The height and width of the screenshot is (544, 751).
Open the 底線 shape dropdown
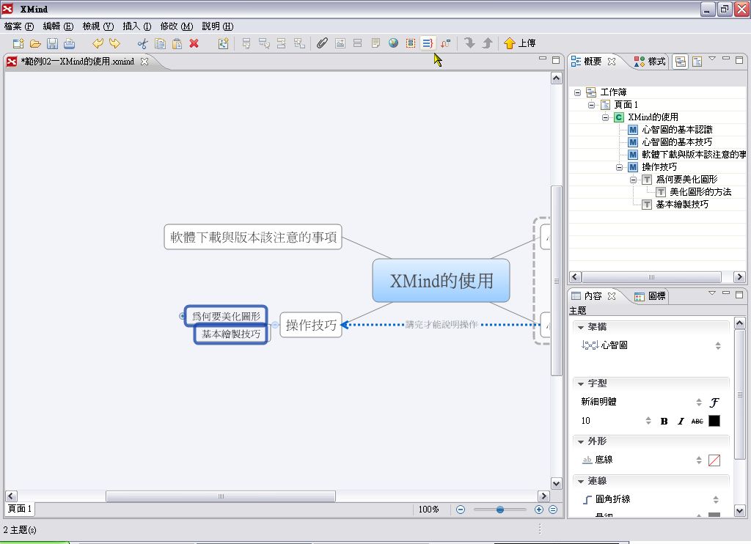pyautogui.click(x=699, y=460)
